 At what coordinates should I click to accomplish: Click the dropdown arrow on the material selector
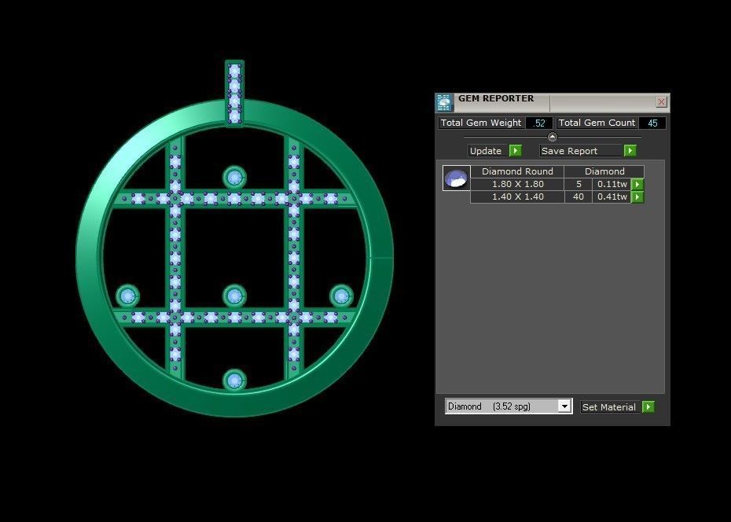(x=564, y=406)
